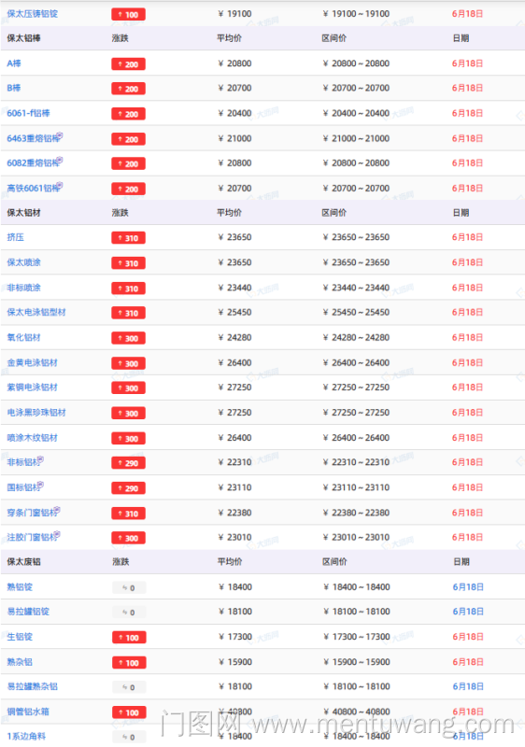Screen dimensions: 525x747
Task: Click the 6月18日 date for 生铝锭
Action: pyautogui.click(x=468, y=637)
